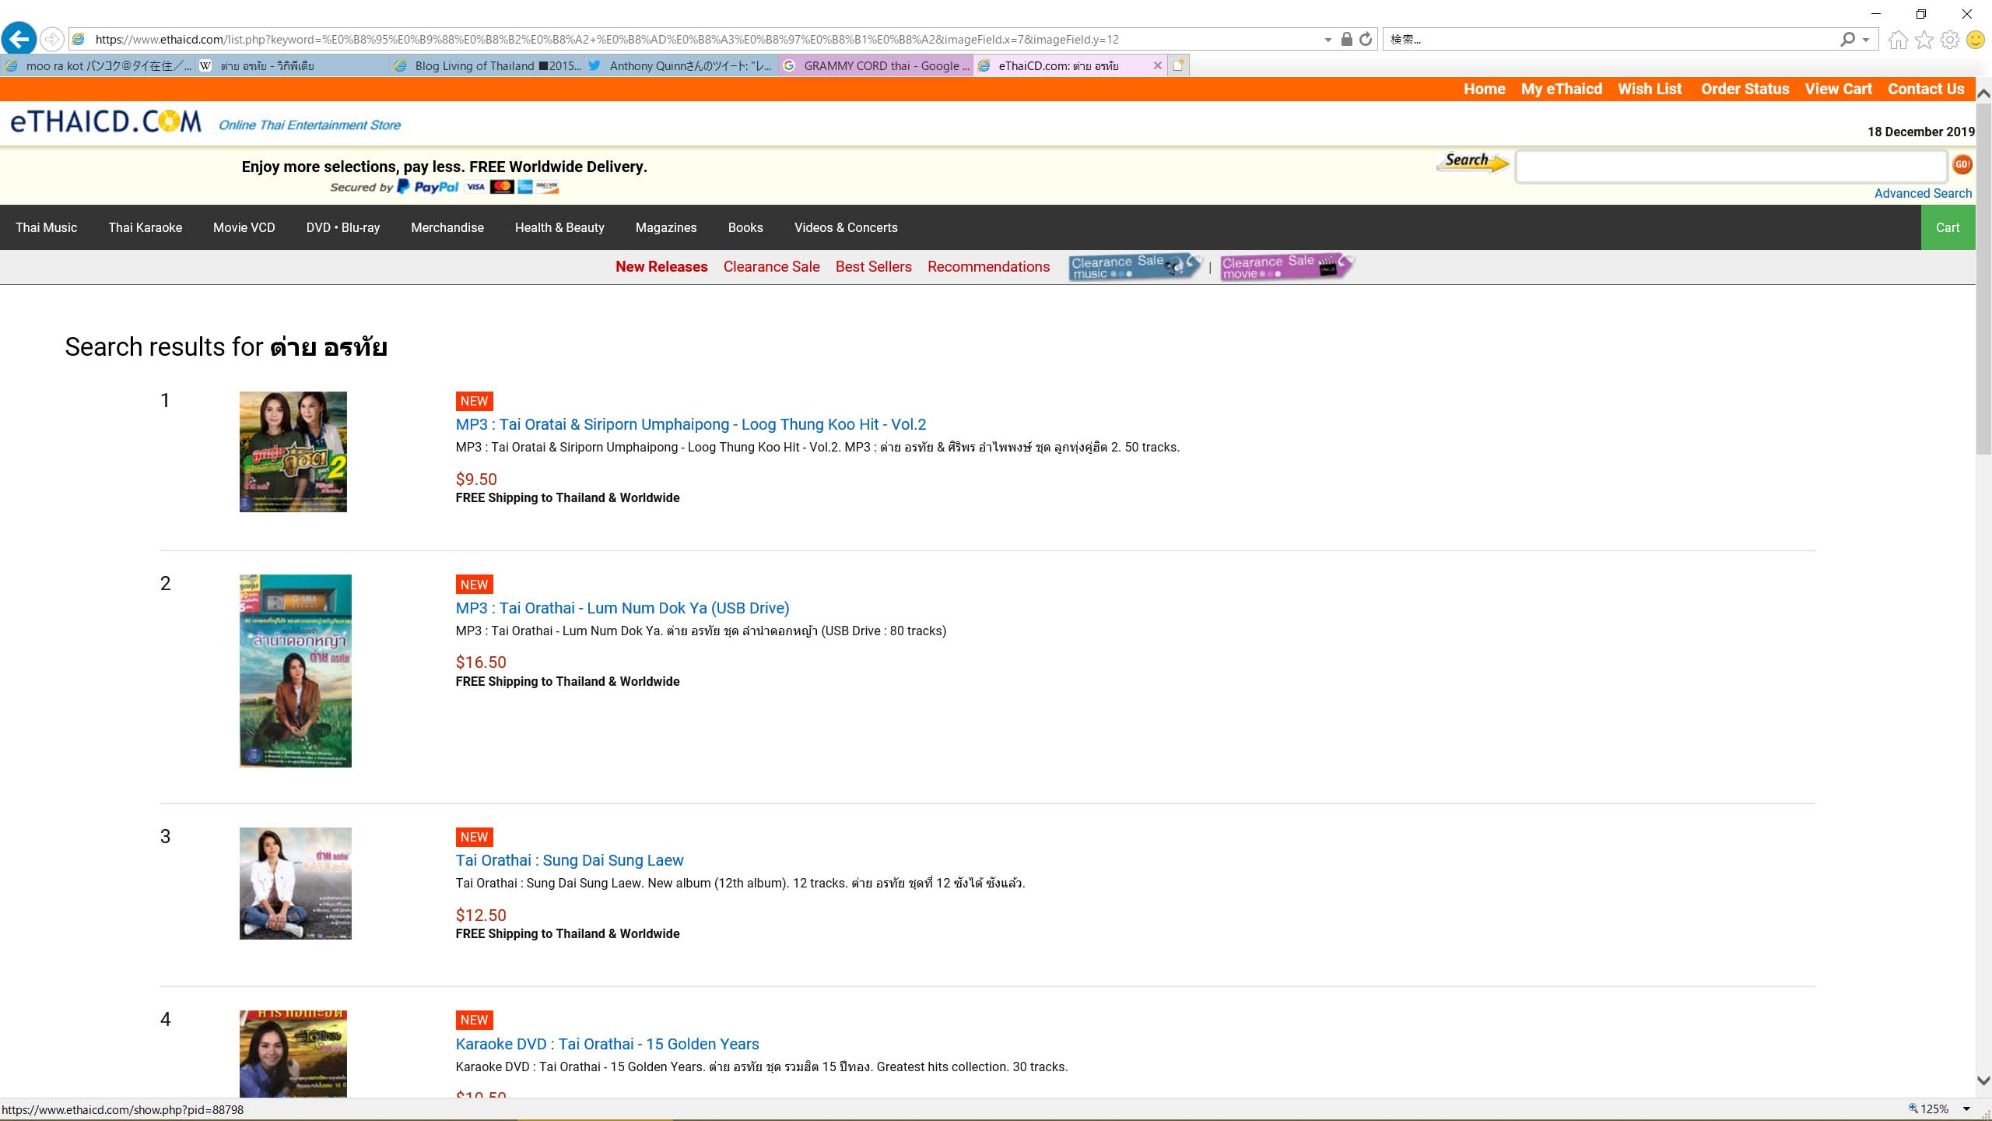Click the orange GO! search button
1992x1121 pixels.
[1962, 164]
